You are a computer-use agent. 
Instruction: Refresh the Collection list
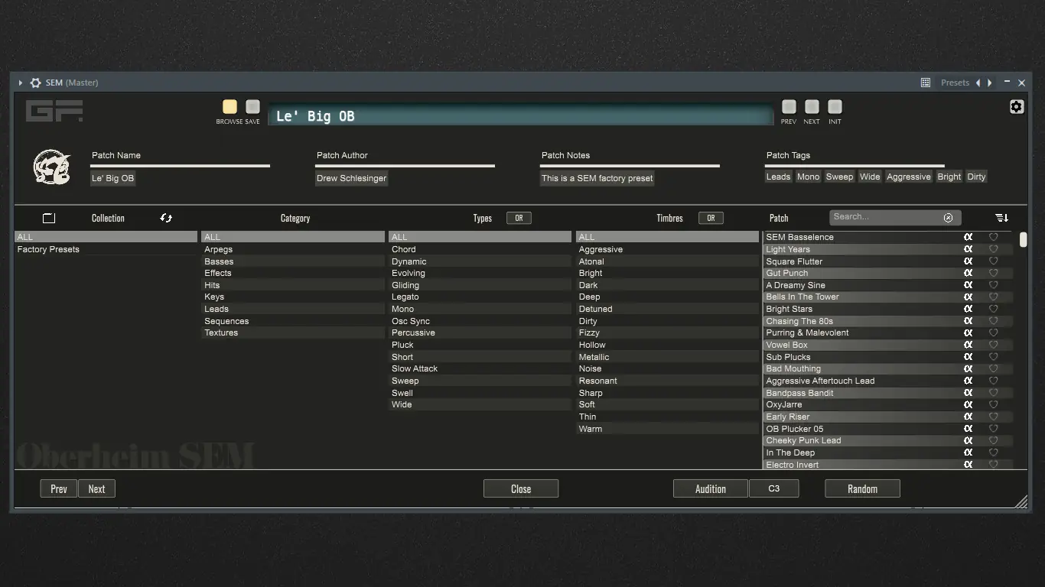click(x=166, y=218)
